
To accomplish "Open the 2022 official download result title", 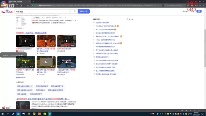I will [x=43, y=99].
